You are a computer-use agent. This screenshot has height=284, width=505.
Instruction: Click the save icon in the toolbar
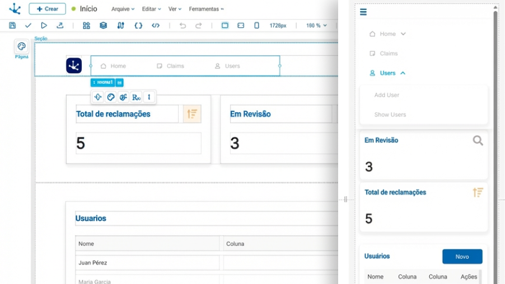coord(12,26)
